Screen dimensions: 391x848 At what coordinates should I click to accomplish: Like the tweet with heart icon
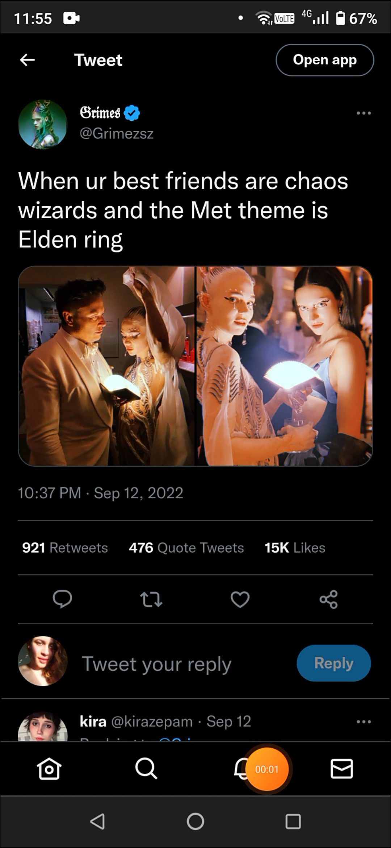point(240,599)
